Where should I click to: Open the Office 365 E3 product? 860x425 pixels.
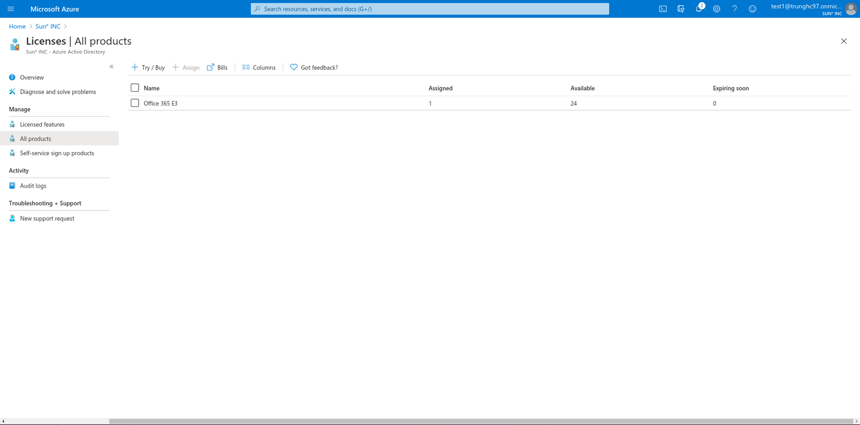click(161, 103)
